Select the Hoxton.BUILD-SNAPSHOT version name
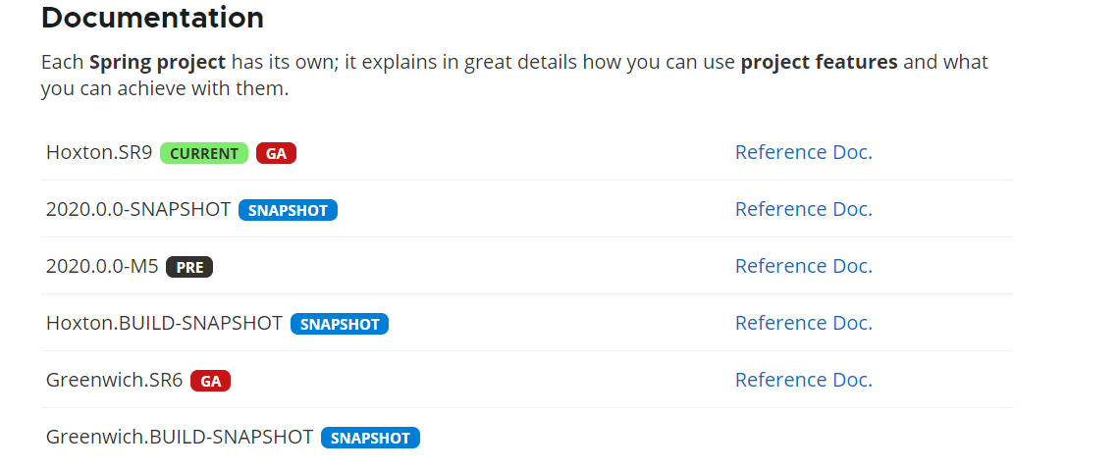 tap(164, 324)
